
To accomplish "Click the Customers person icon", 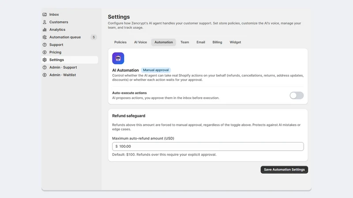I will pos(45,22).
